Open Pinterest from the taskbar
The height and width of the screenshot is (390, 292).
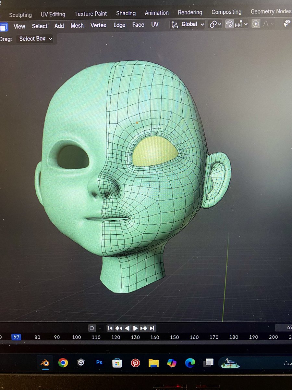(x=135, y=363)
